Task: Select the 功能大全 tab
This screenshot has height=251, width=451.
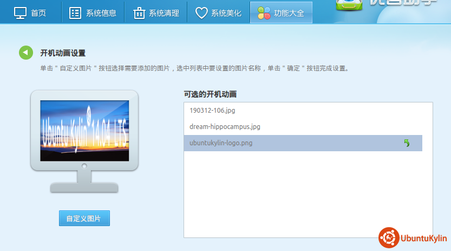Action: [x=289, y=12]
